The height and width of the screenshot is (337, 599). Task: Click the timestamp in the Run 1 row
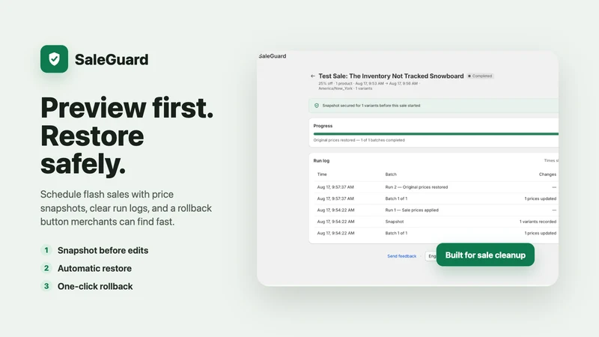click(335, 210)
